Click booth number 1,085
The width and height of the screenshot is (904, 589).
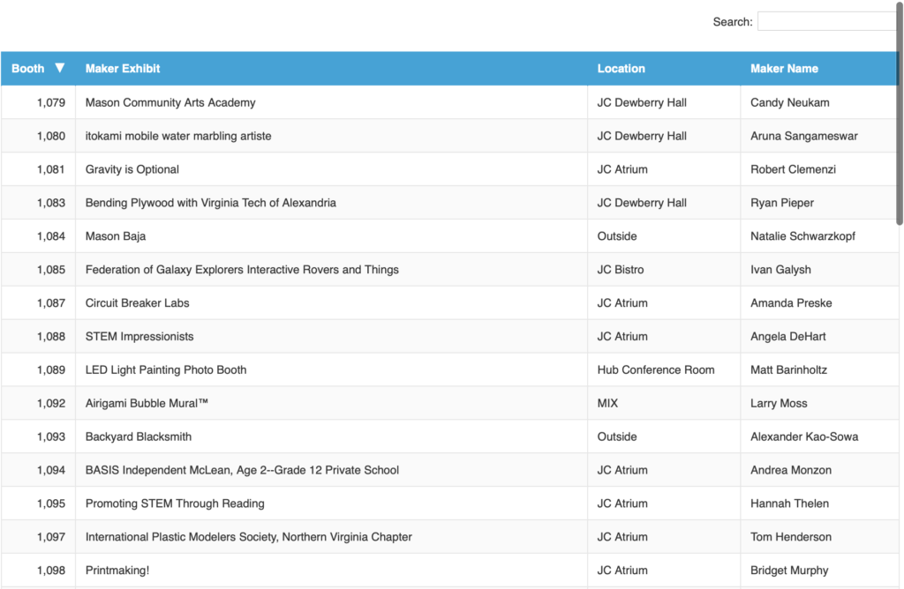coord(50,270)
